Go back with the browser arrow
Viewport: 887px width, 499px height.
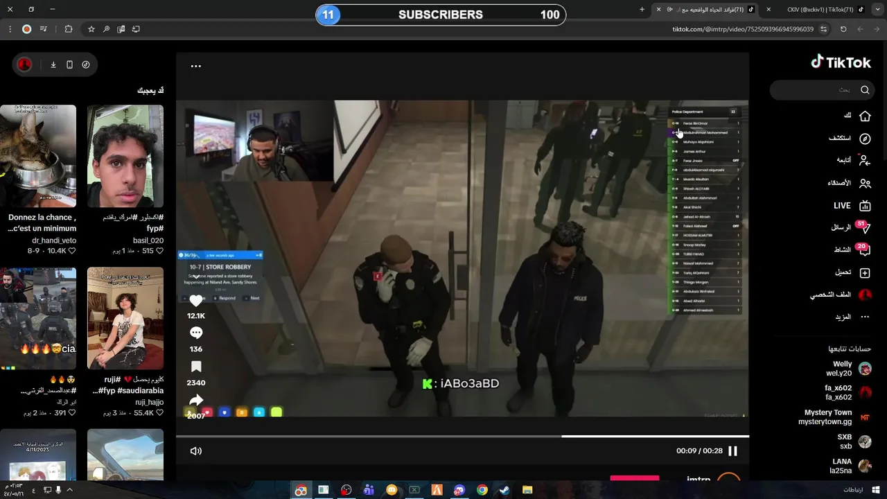pyautogui.click(x=877, y=29)
